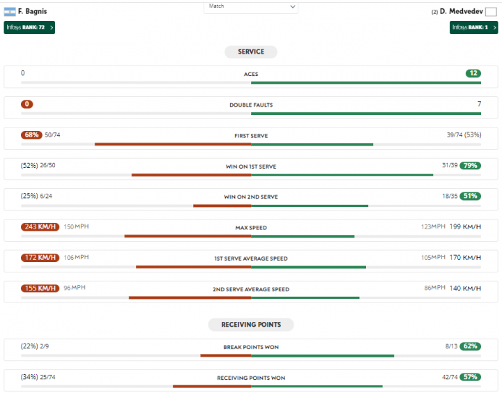This screenshot has width=502, height=393.
Task: Click the Argentina flag beside F. Bagnis
Action: pyautogui.click(x=10, y=11)
